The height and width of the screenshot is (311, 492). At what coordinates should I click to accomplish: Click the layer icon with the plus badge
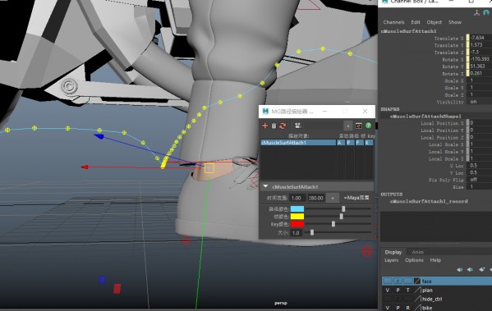pyautogui.click(x=482, y=270)
